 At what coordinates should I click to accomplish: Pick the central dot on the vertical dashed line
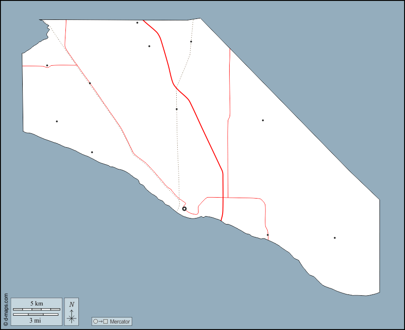177,109
